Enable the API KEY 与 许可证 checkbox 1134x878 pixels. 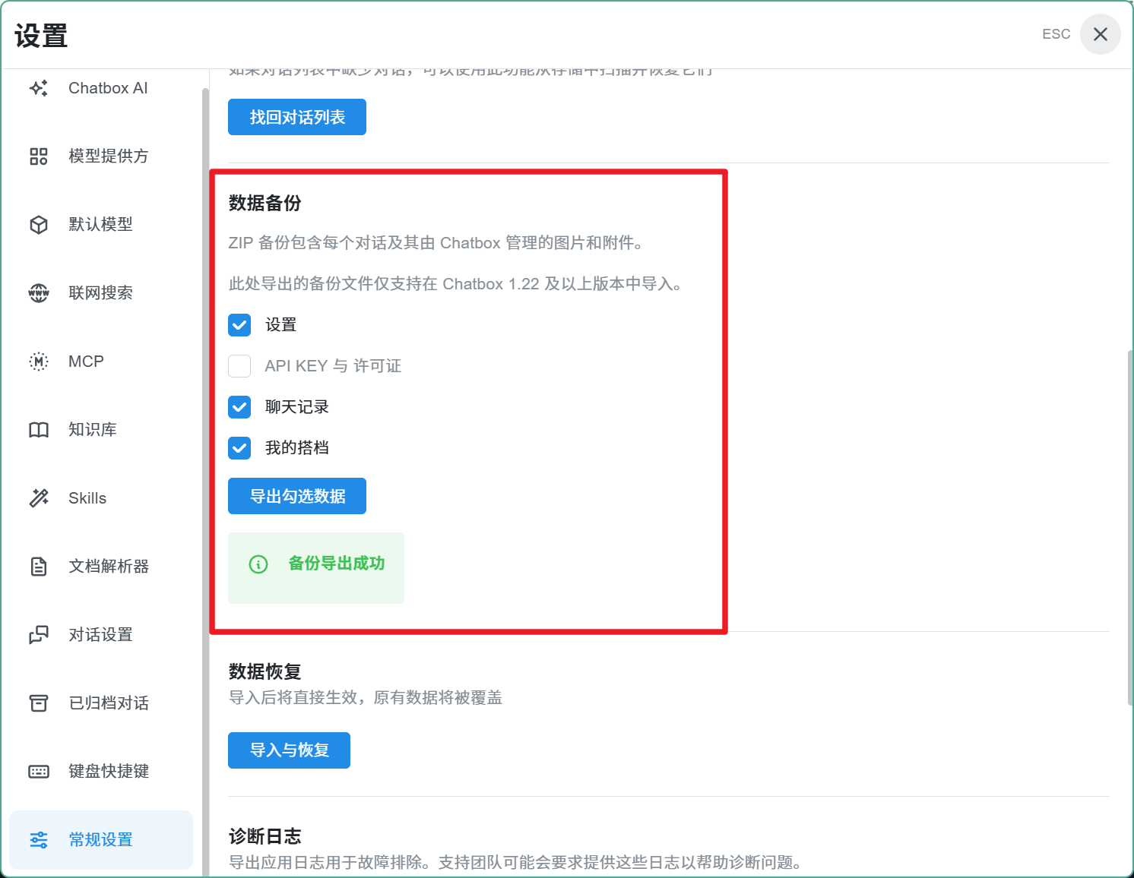[239, 366]
